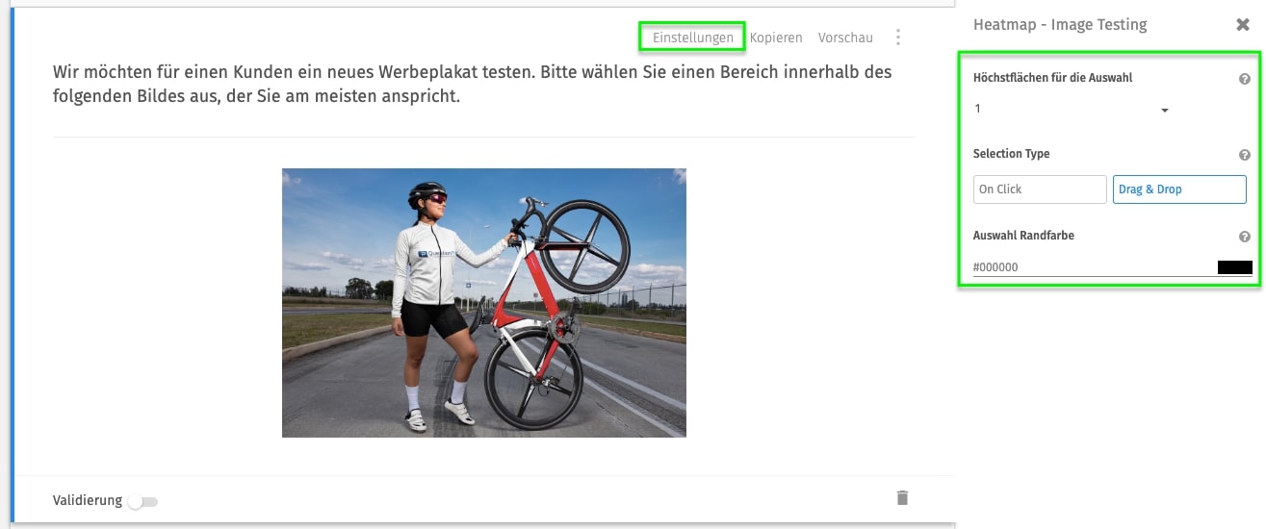1266x529 pixels.
Task: Click the black border color swatch
Action: (1234, 267)
